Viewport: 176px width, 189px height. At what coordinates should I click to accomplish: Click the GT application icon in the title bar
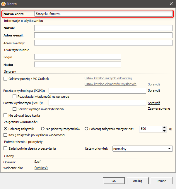[x=4, y=4]
